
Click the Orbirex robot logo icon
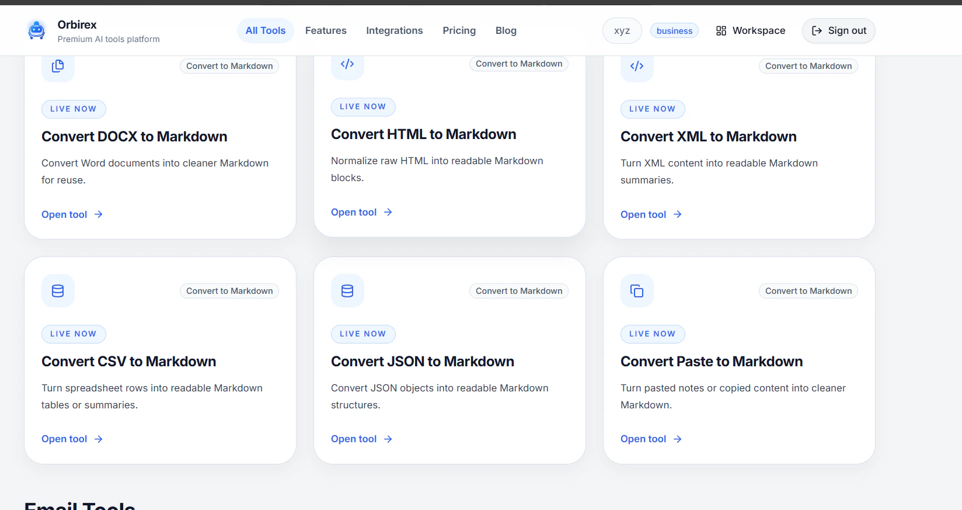(37, 30)
